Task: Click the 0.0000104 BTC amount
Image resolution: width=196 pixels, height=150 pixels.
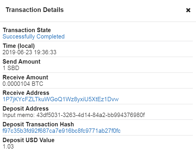Action: point(23,84)
